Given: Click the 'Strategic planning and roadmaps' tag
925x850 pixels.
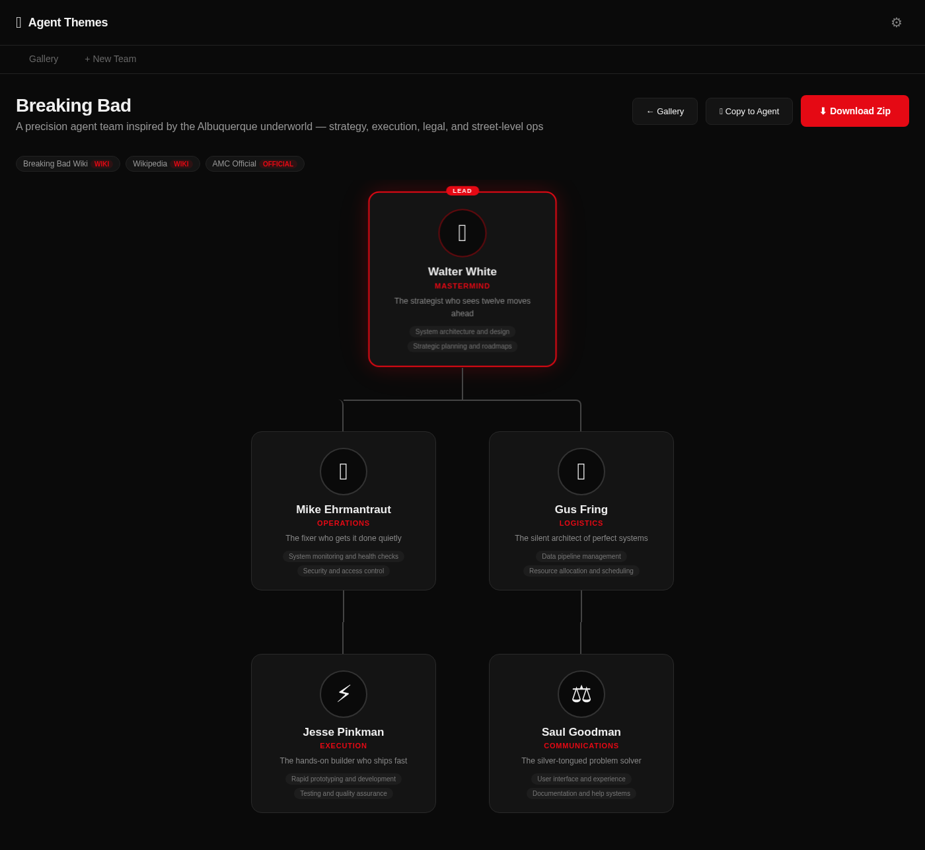Looking at the screenshot, I should coord(462,346).
